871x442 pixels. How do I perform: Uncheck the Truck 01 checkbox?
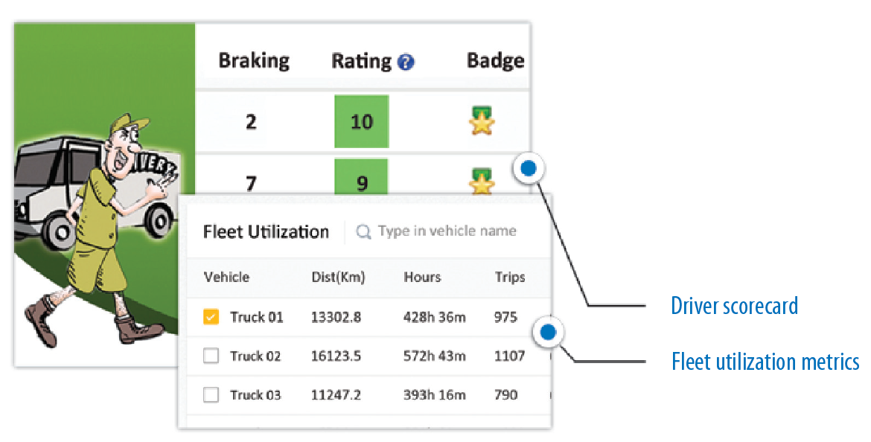coord(211,318)
